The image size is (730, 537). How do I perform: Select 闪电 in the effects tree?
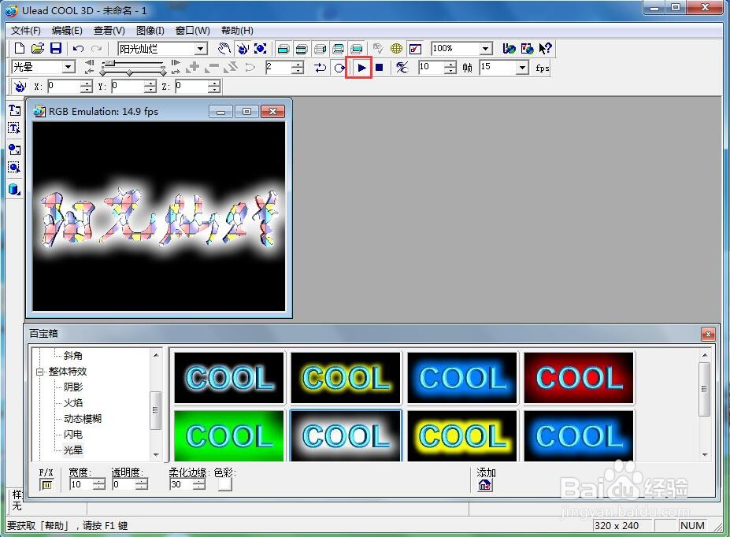[73, 435]
